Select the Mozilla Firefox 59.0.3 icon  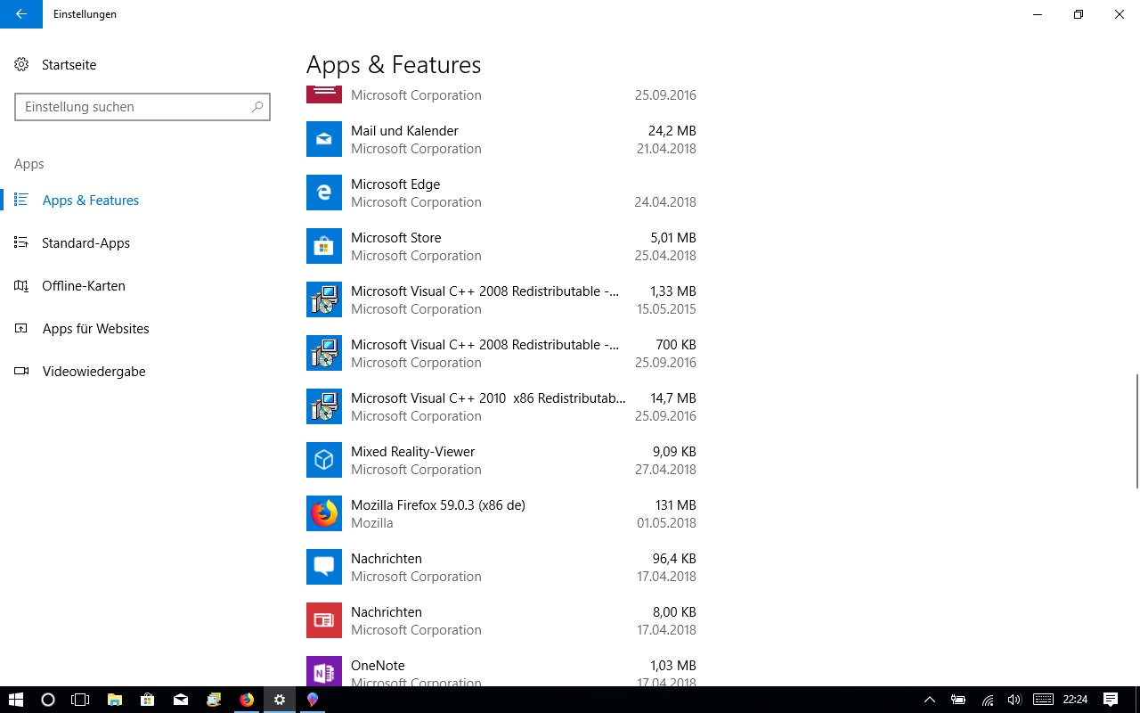point(324,513)
